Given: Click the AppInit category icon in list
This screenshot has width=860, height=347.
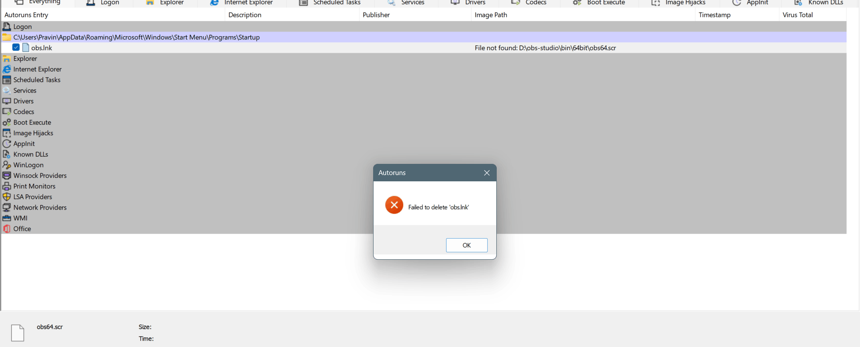Looking at the screenshot, I should click(7, 144).
